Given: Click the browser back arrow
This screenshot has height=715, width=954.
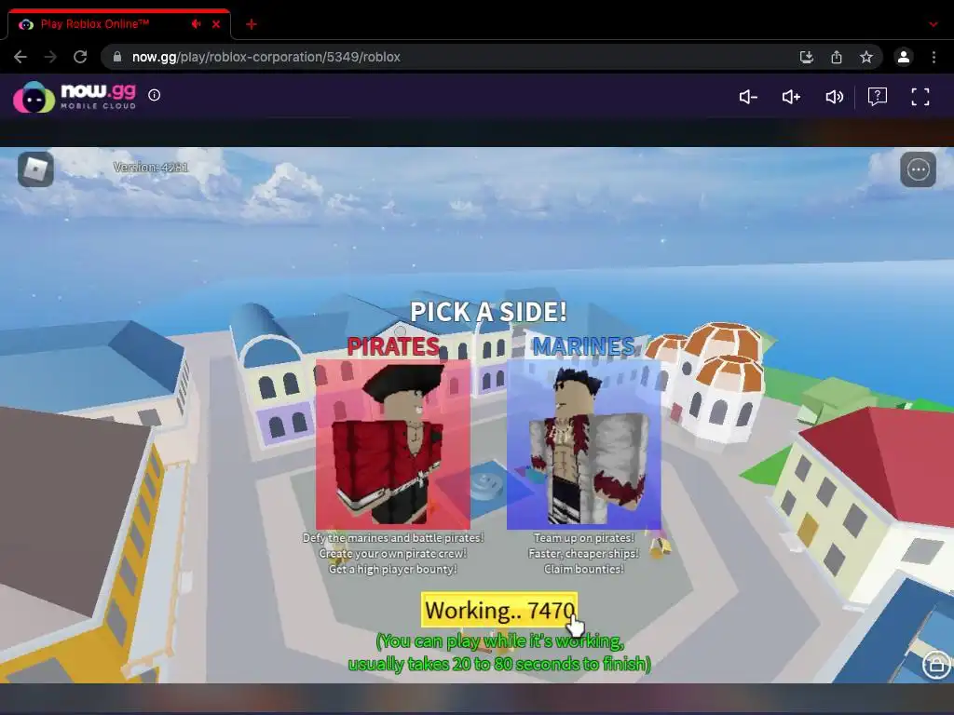Looking at the screenshot, I should pyautogui.click(x=20, y=57).
